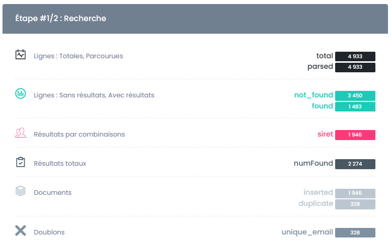Select the not_found badge showing 3 450

[x=355, y=95]
